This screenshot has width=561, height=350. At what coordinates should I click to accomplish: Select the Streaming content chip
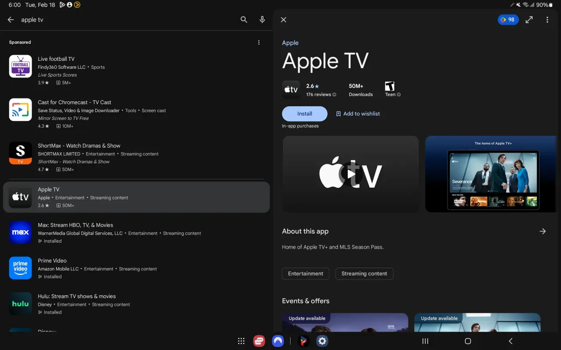364,274
